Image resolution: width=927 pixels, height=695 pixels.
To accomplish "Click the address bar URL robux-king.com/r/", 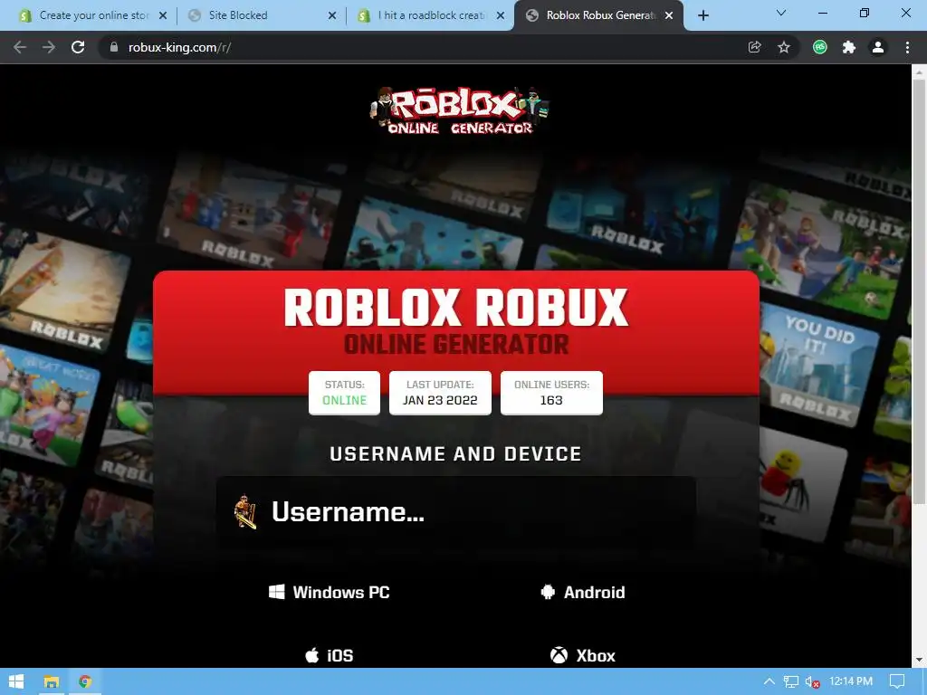I will [x=179, y=47].
